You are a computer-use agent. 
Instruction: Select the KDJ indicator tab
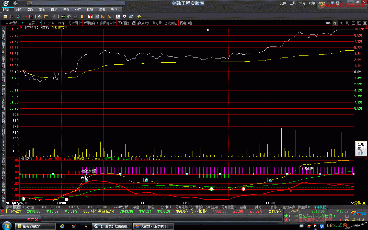(105, 207)
